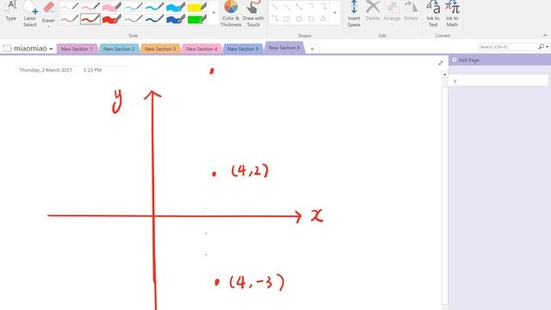Pick the medium cyan pen, top row
Image resolution: width=551 pixels, height=310 pixels.
point(154,6)
